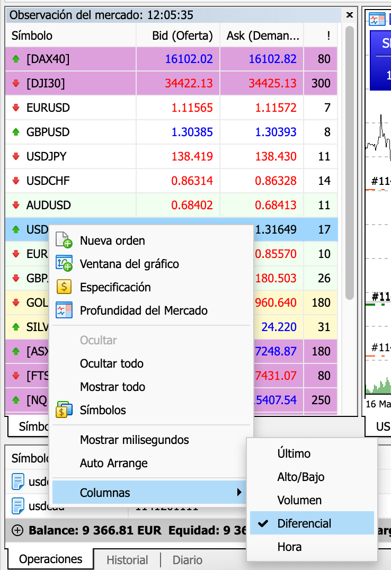The image size is (391, 570).
Task: Click the USDJPY bid value 138.419
Action: [x=192, y=156]
